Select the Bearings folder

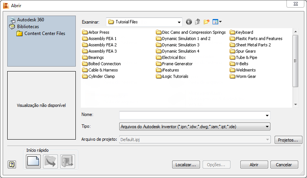pyautogui.click(x=93, y=57)
